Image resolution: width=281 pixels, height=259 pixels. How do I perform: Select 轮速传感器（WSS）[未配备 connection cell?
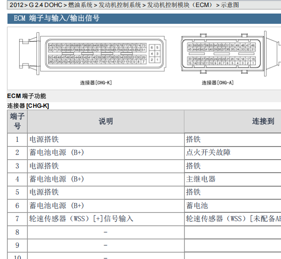pos(233,219)
